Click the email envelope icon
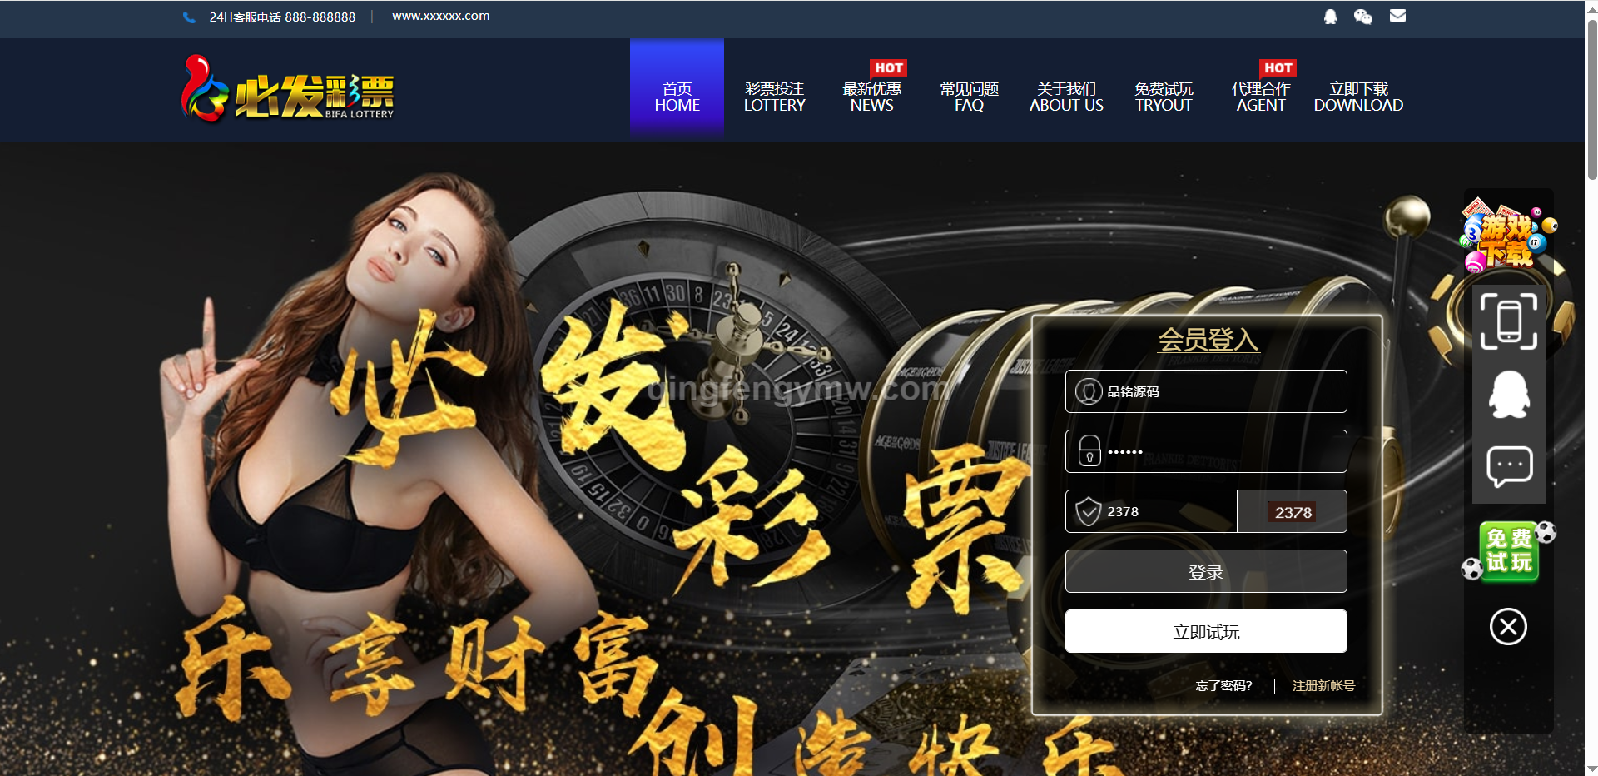This screenshot has width=1598, height=776. 1397,16
